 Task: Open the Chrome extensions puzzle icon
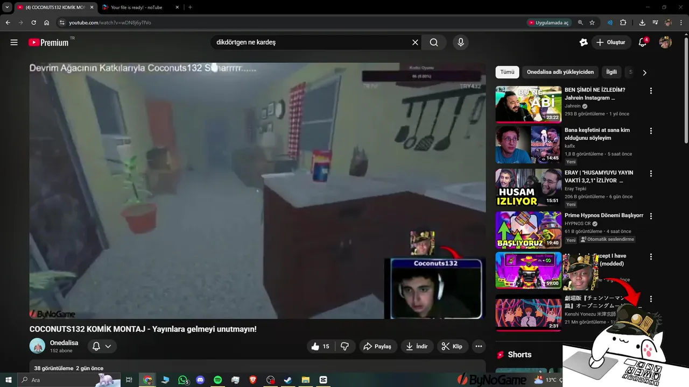tap(623, 23)
